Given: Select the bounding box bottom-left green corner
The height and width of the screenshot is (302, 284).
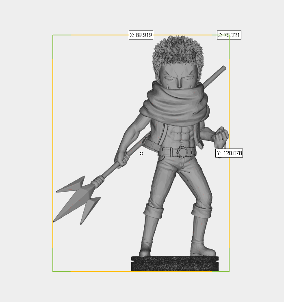Looking at the screenshot, I should coord(53,271).
